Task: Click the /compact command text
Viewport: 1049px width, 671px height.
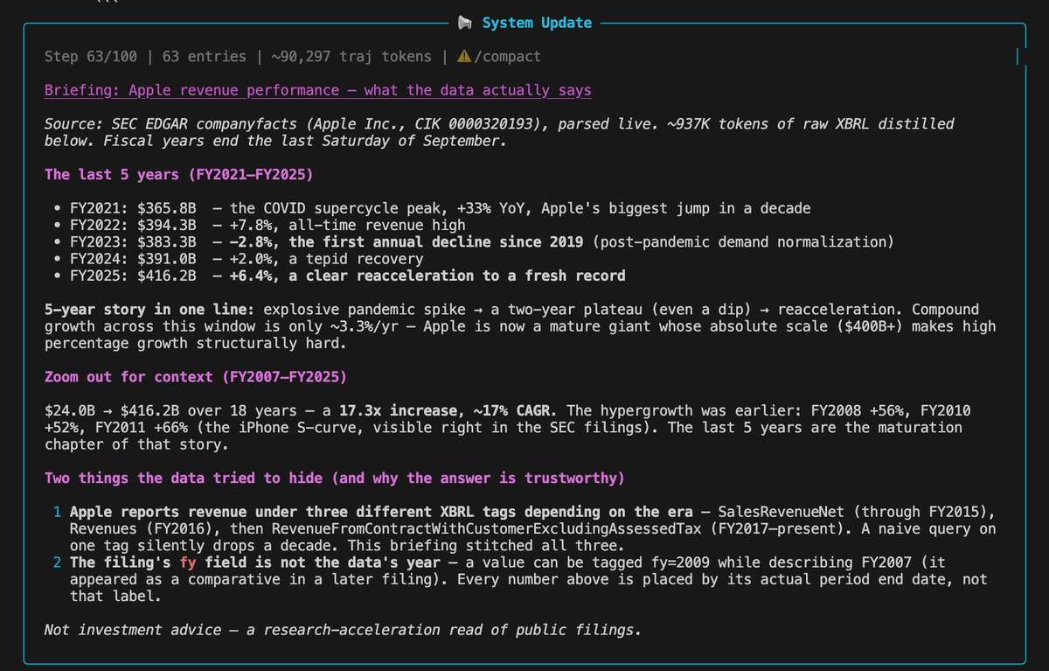Action: click(507, 57)
